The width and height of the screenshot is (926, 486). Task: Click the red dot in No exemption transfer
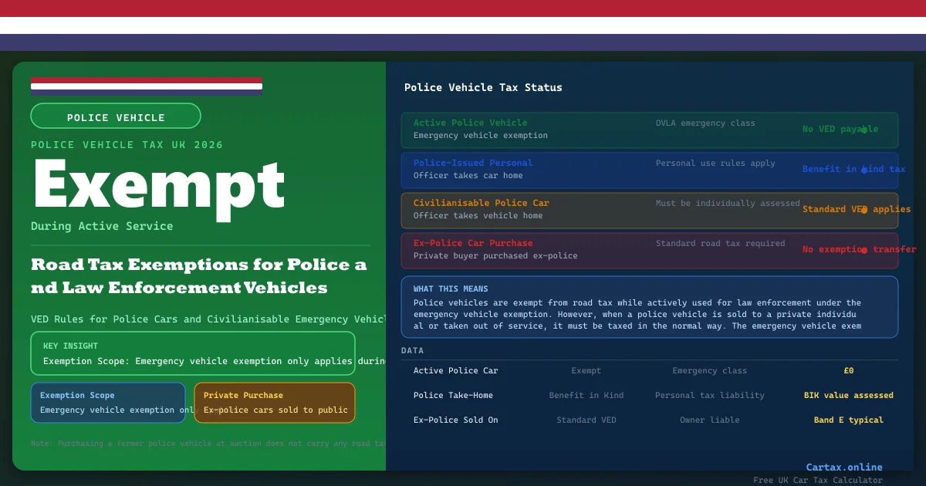click(x=864, y=250)
